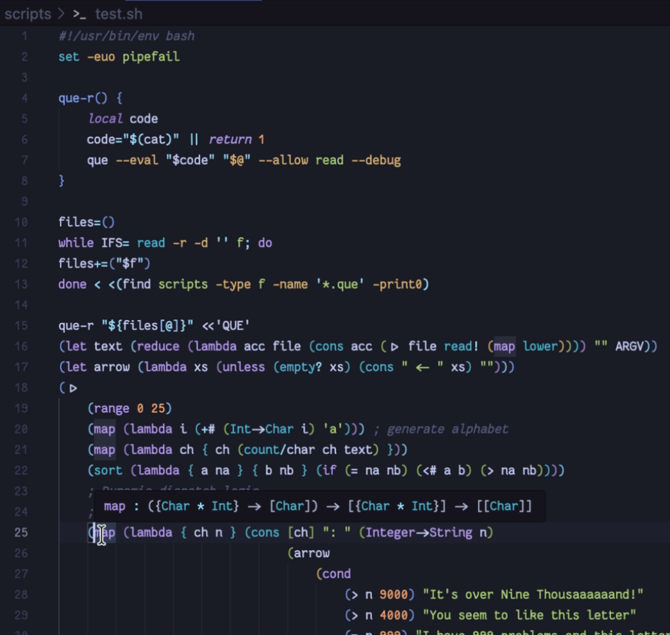
Task: Click the 'read!' function on line 16
Action: 462,346
